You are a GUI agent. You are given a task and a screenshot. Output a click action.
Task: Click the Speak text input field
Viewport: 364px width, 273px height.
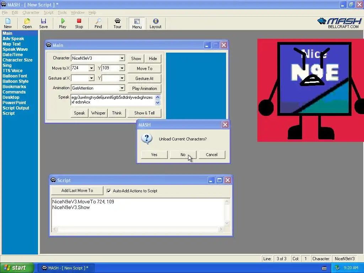click(113, 100)
